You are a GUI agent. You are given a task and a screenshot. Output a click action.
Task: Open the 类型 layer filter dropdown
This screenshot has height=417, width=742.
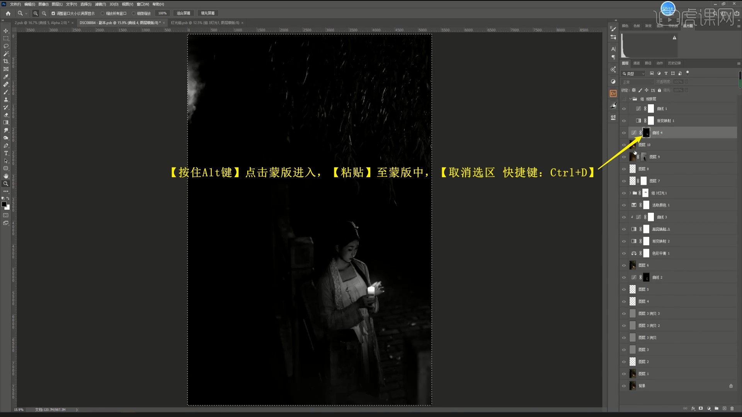tap(634, 73)
